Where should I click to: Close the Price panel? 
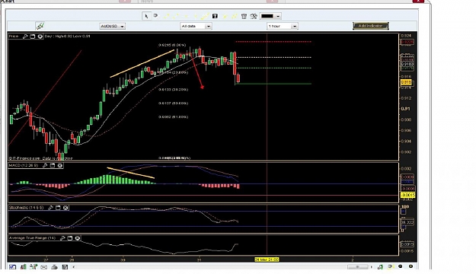point(40,37)
